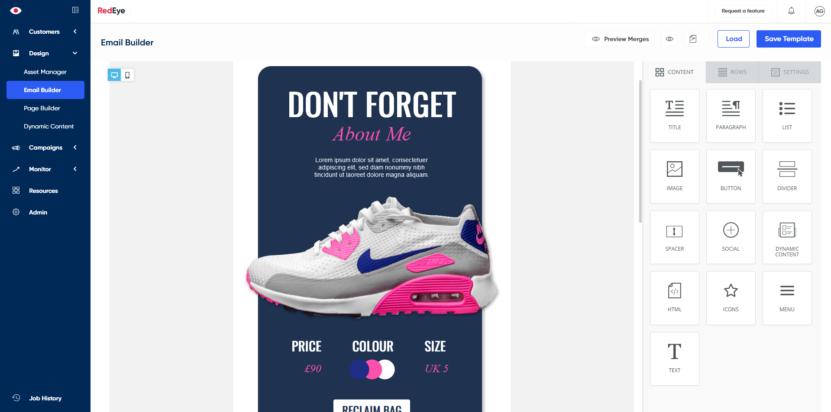This screenshot has width=831, height=412.
Task: Click the Resources grid icon
Action: click(16, 190)
